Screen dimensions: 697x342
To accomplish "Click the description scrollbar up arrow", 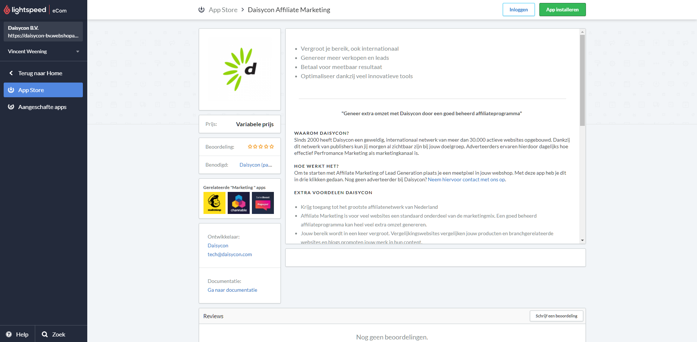I will pos(582,32).
